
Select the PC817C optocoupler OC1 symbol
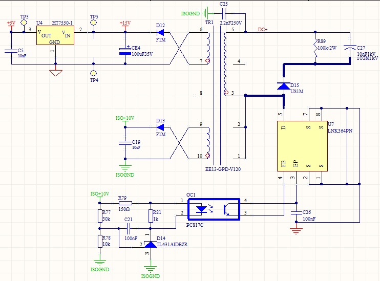pos(214,209)
